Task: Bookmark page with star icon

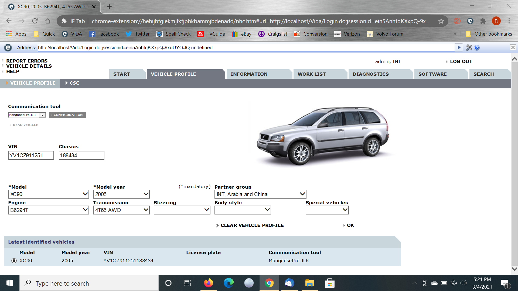Action: (441, 21)
